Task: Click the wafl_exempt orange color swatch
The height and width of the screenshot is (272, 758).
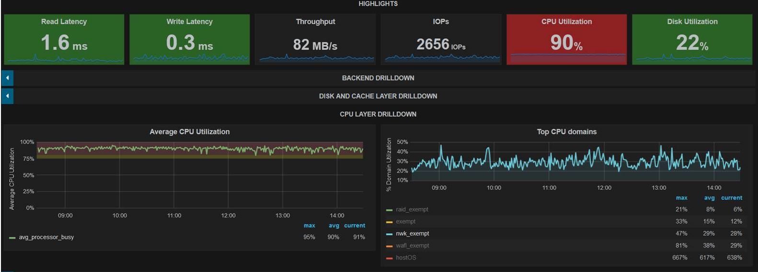Action: (x=390, y=246)
